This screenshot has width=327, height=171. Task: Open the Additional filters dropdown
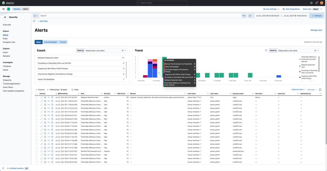click(x=298, y=90)
